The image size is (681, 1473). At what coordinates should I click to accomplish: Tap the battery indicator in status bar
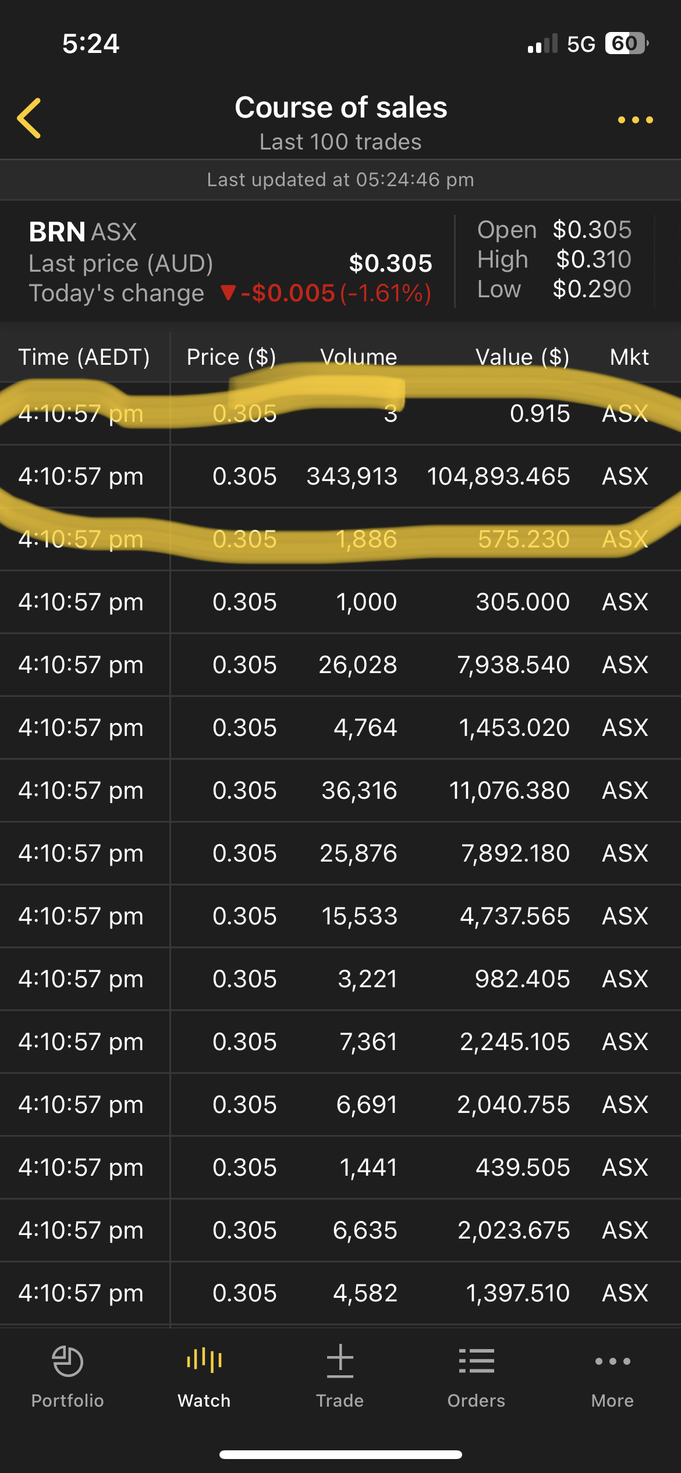pyautogui.click(x=626, y=44)
